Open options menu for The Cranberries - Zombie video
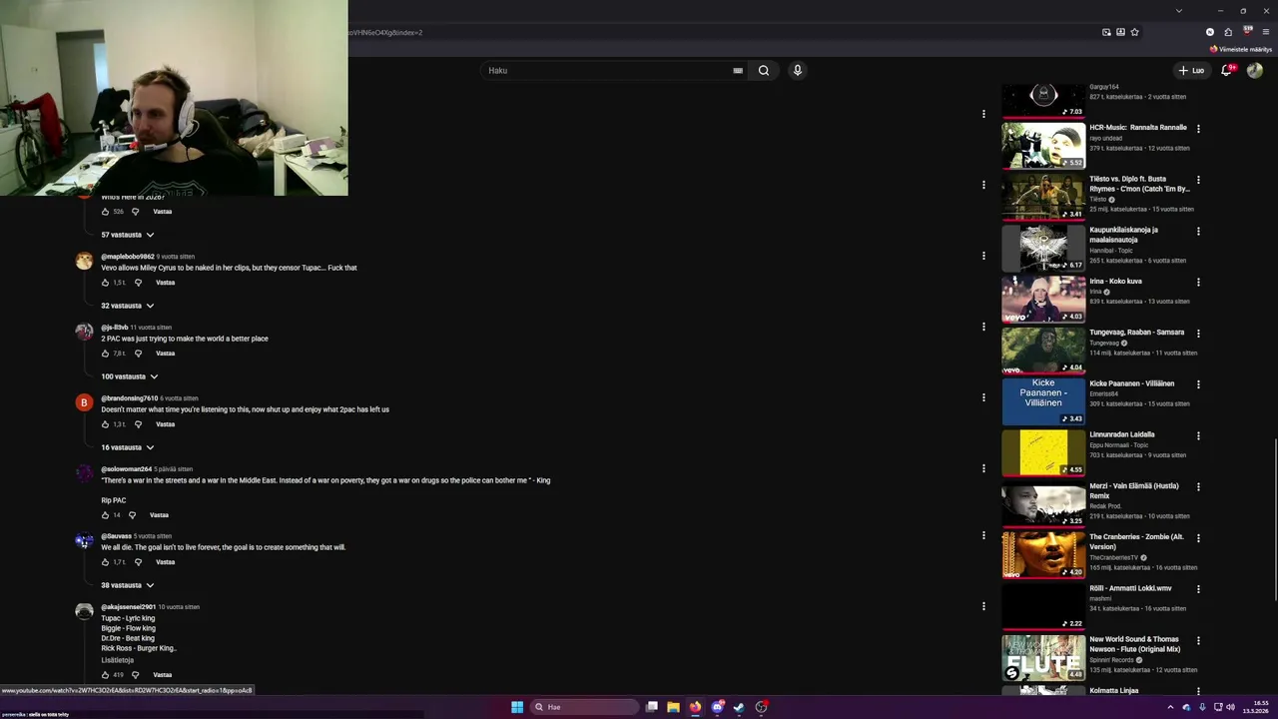This screenshot has height=719, width=1278. [x=1198, y=538]
